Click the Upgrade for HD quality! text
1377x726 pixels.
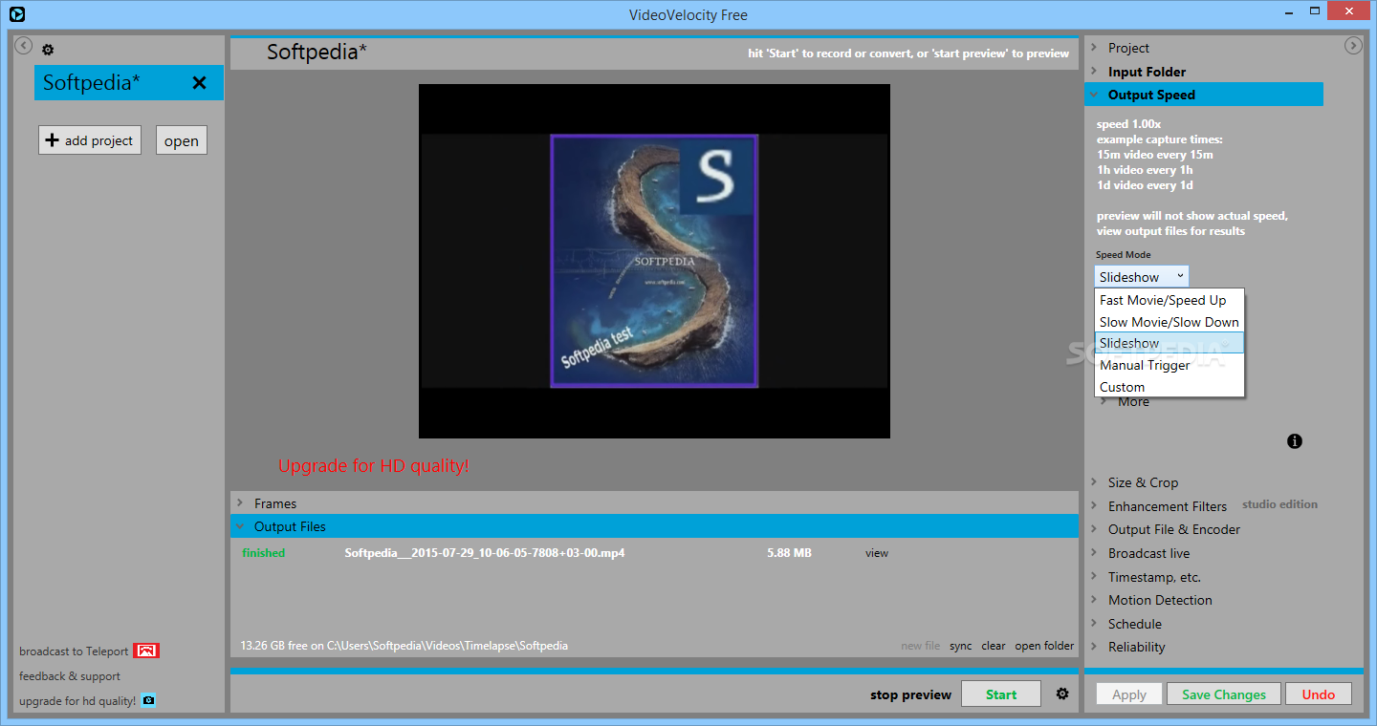[374, 466]
